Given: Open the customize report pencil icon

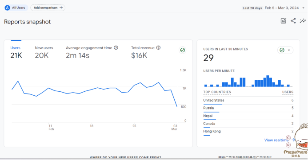Looking at the screenshot, I should tap(283, 21).
